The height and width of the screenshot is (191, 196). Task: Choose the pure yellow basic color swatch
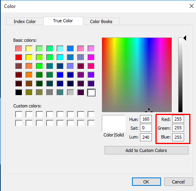coord(29,57)
